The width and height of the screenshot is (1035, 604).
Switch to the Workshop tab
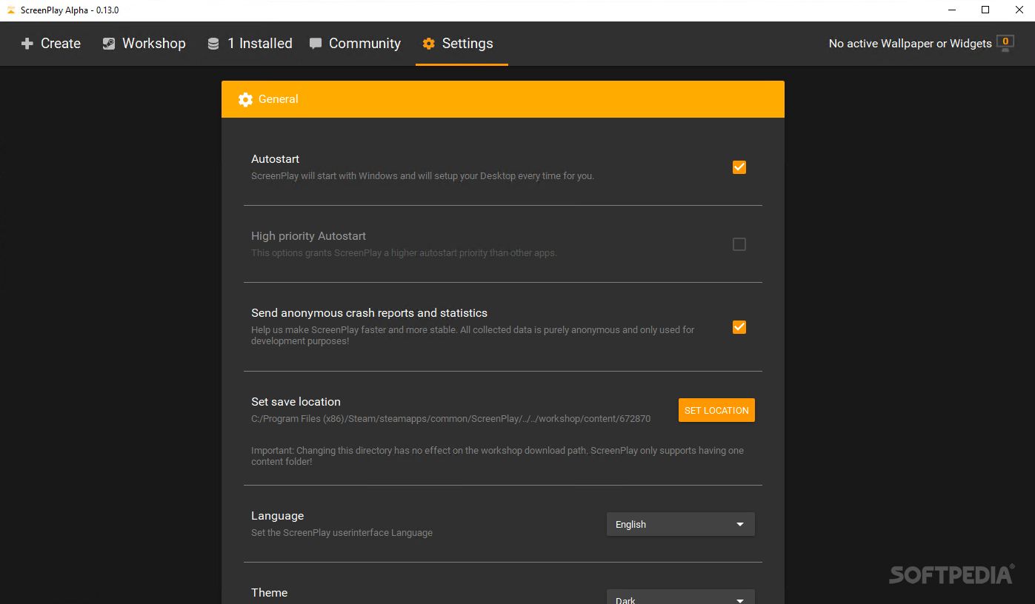(x=144, y=44)
